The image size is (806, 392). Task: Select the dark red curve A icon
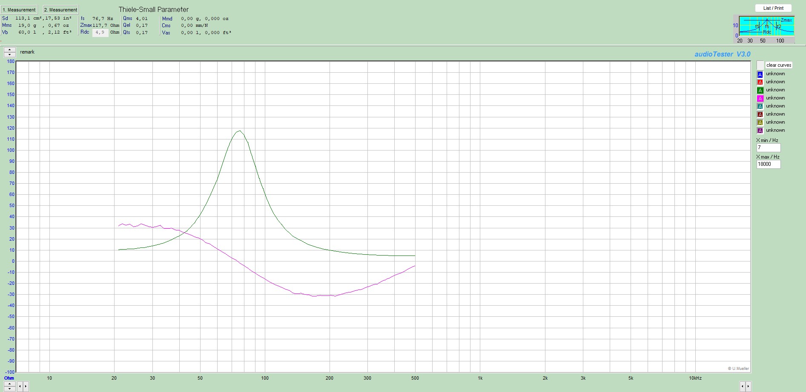[x=760, y=115]
